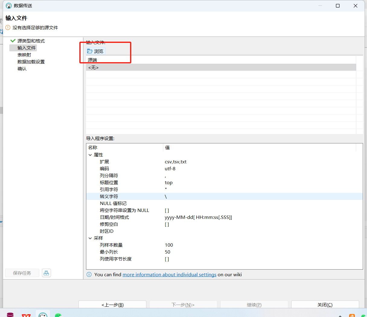This screenshot has width=367, height=317.
Task: Open the task settings icon beside 保存任务
Action: (x=46, y=273)
